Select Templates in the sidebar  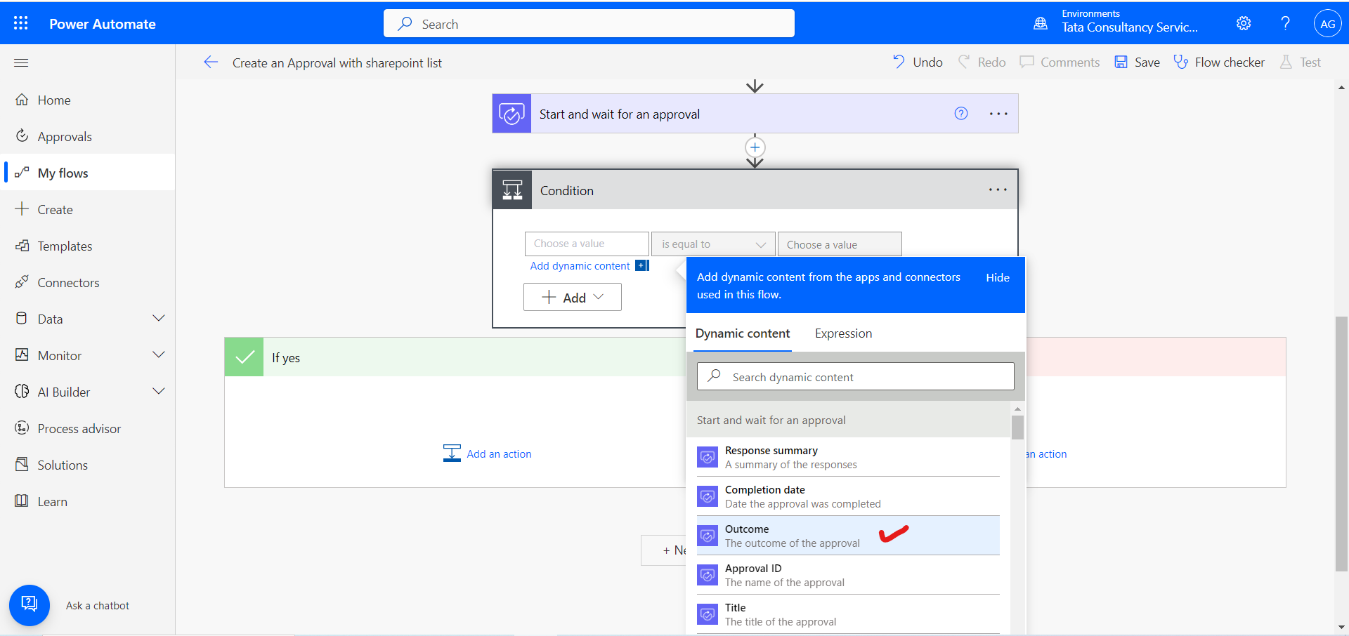click(65, 246)
